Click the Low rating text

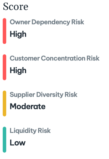point(17,143)
